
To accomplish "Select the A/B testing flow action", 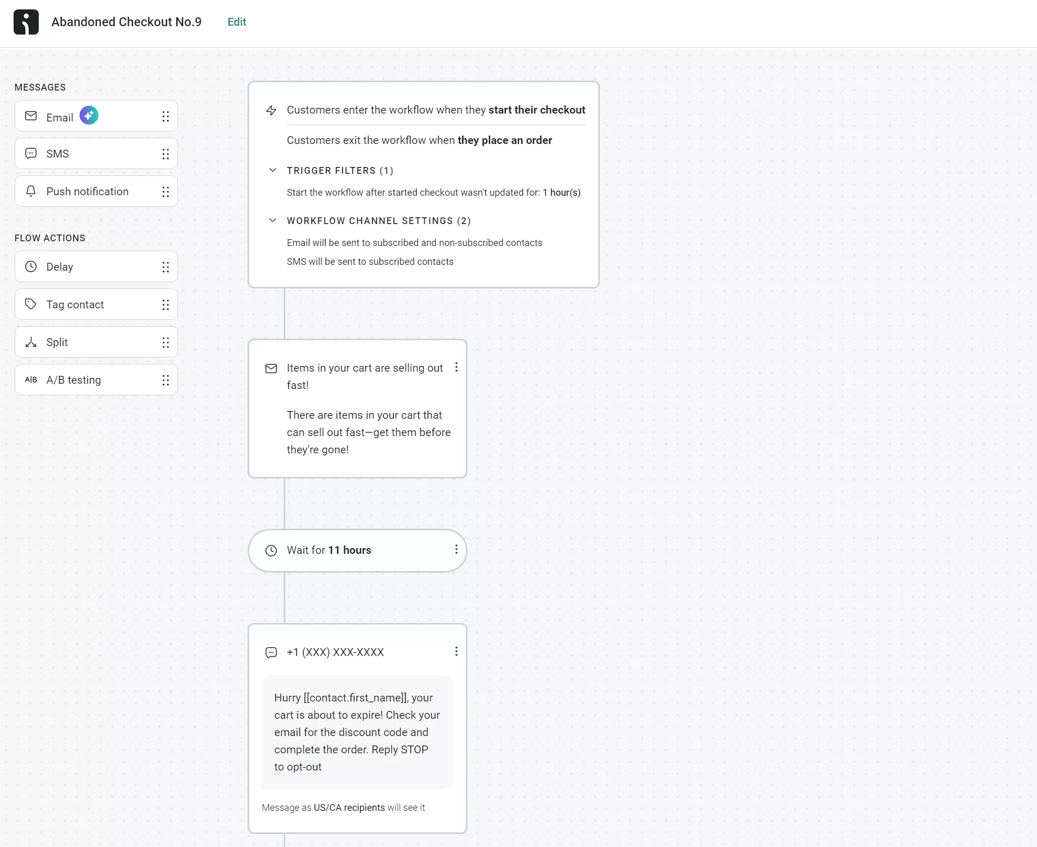I will click(x=96, y=380).
